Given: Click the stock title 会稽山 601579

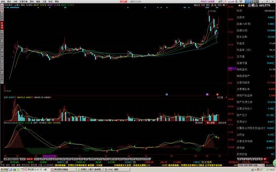Looking at the screenshot, I should pos(259,6).
